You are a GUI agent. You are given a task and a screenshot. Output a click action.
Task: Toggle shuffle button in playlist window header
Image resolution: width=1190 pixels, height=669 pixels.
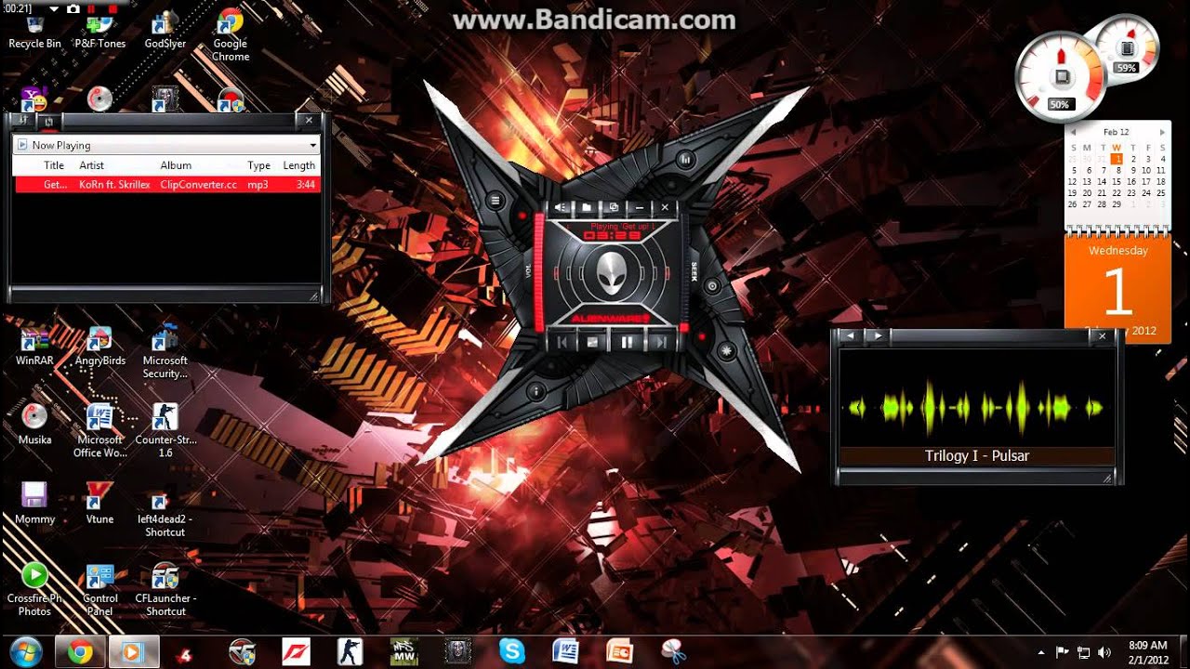[x=21, y=120]
